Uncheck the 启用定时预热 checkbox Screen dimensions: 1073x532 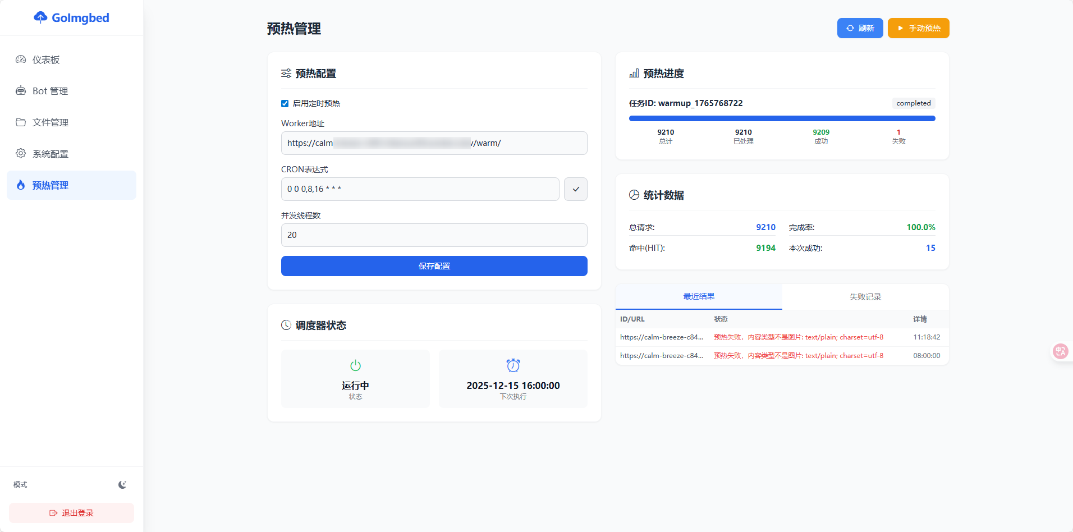click(285, 103)
